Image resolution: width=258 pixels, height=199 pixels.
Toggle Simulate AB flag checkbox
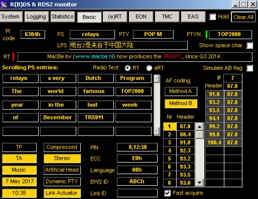tap(250, 68)
